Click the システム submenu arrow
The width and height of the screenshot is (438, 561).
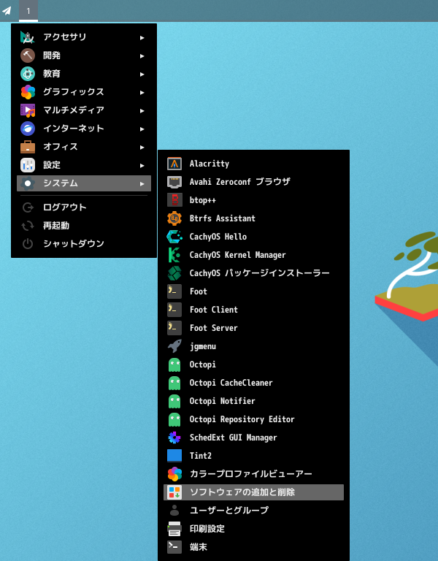pos(142,183)
